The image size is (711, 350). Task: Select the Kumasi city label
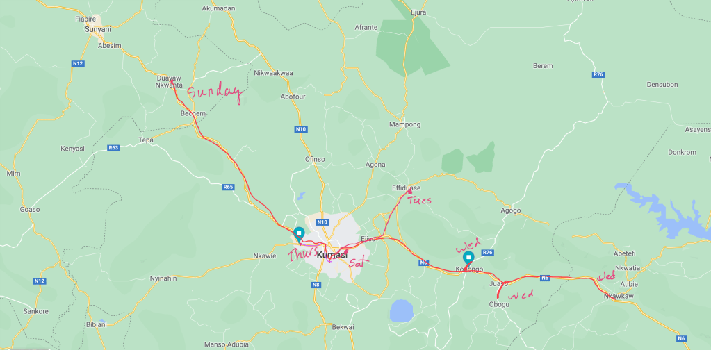(x=328, y=255)
